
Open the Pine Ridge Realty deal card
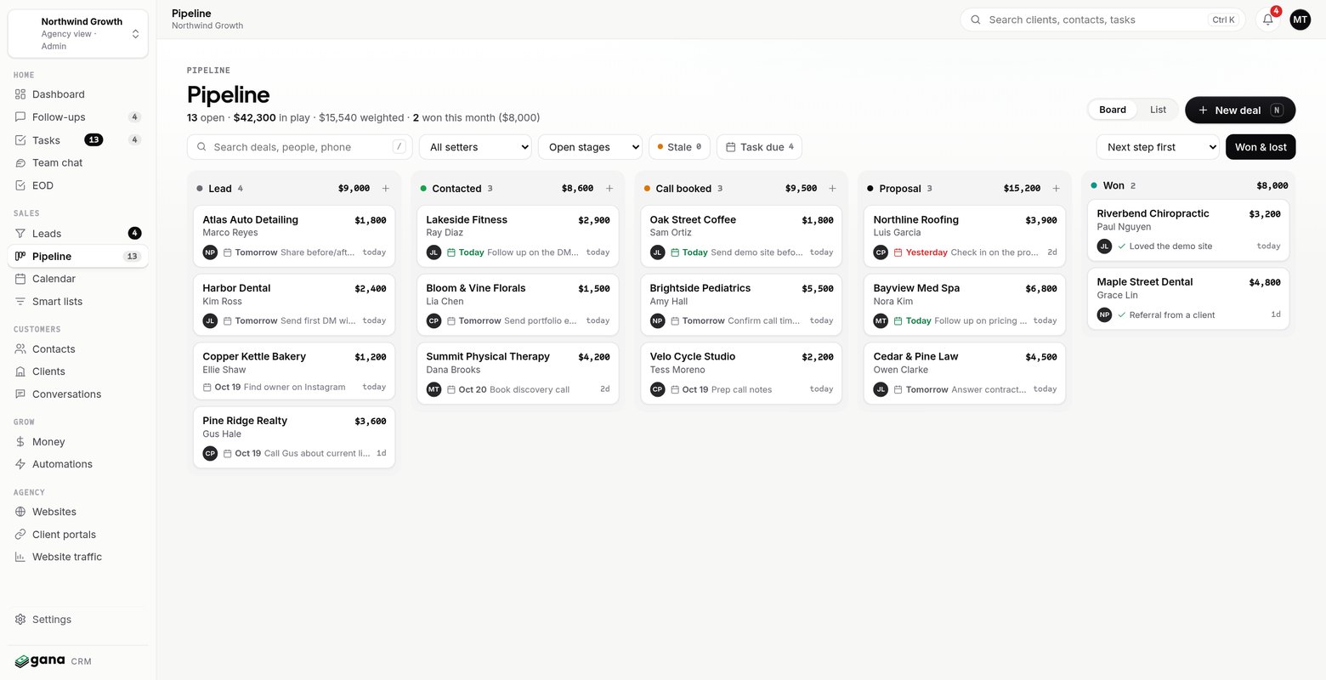pos(294,437)
